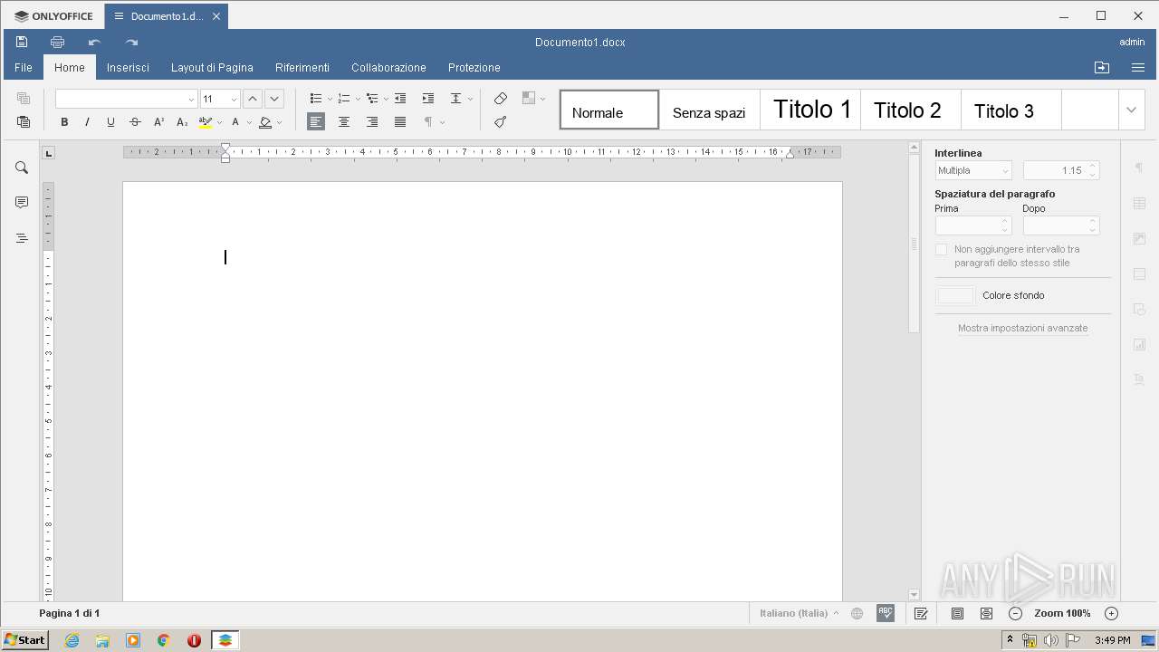This screenshot has width=1159, height=652.
Task: Apply the font color button
Action: [235, 122]
